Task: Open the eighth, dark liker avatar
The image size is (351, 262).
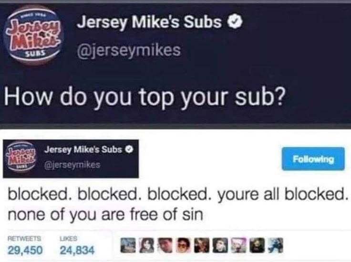Action: [x=257, y=245]
